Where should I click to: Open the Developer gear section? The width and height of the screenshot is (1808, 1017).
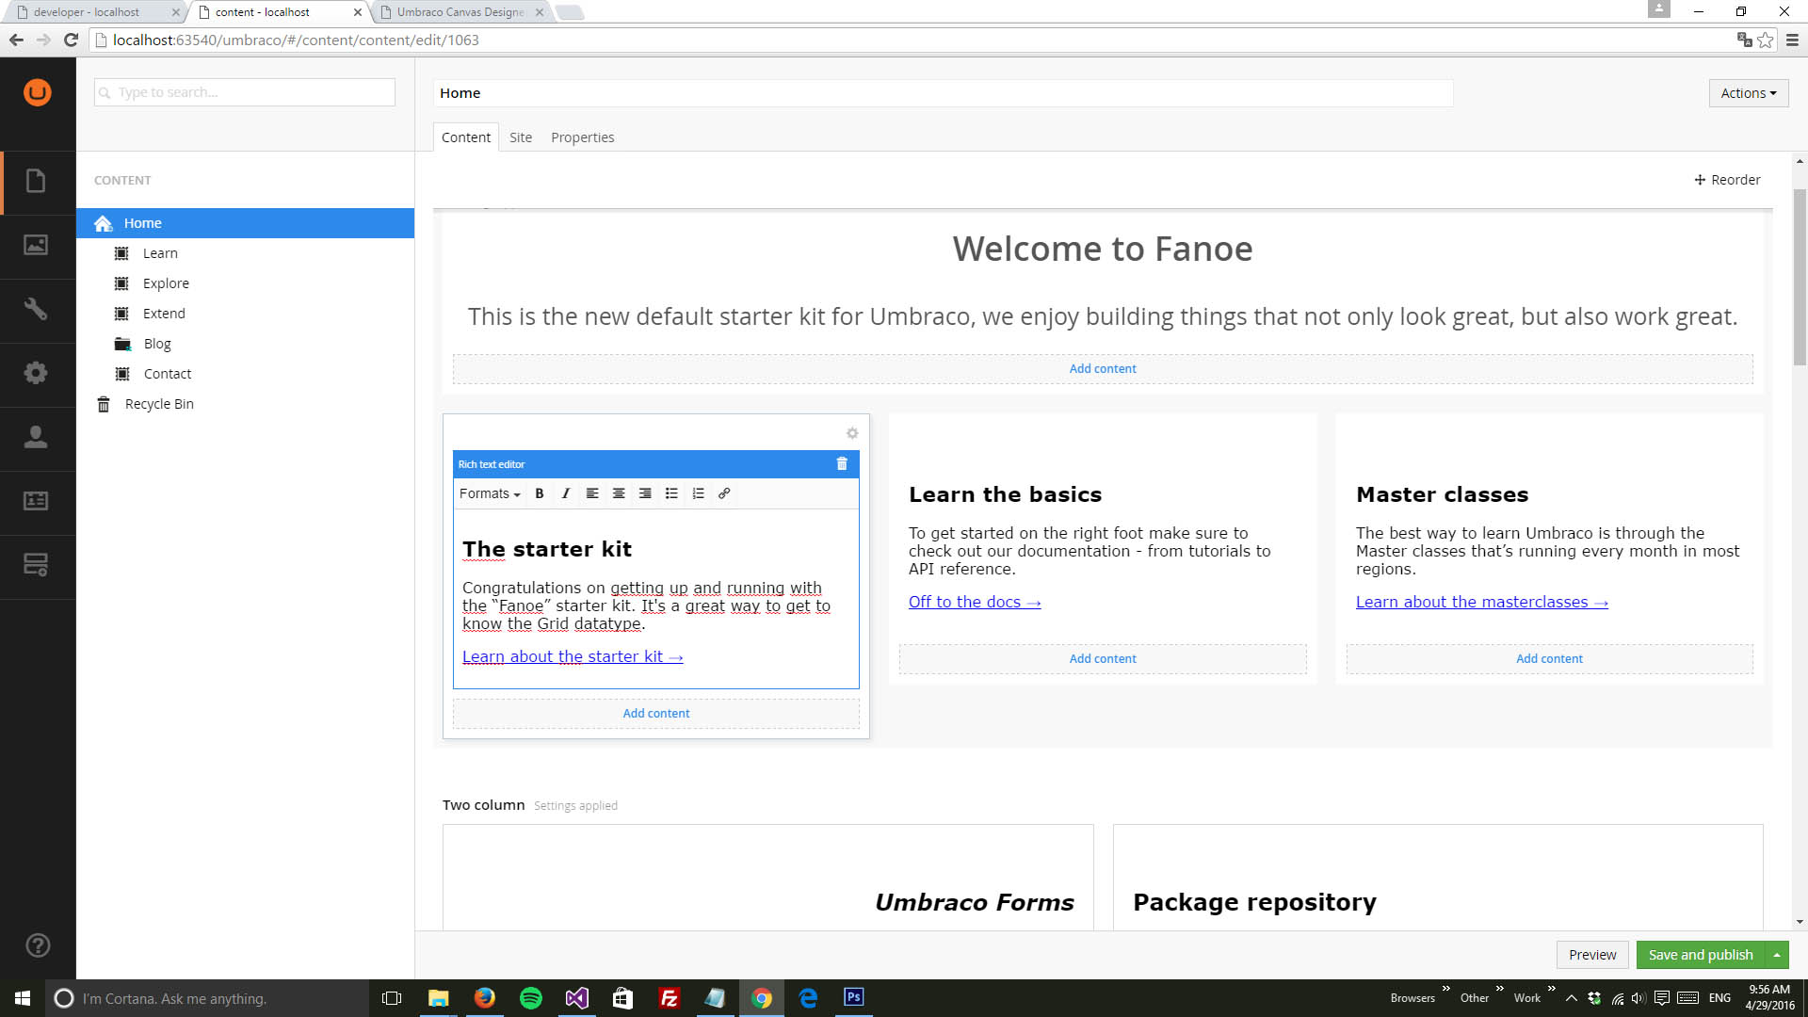36,373
